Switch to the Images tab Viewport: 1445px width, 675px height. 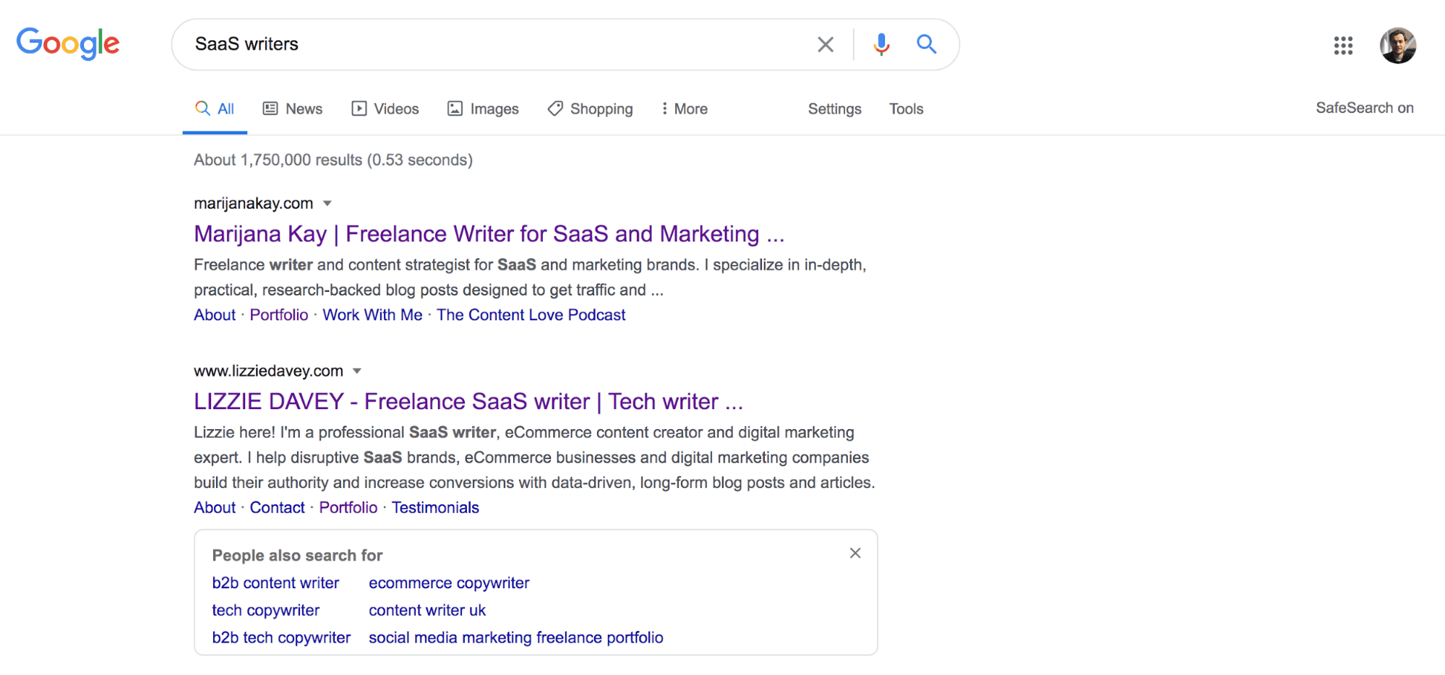coord(483,108)
